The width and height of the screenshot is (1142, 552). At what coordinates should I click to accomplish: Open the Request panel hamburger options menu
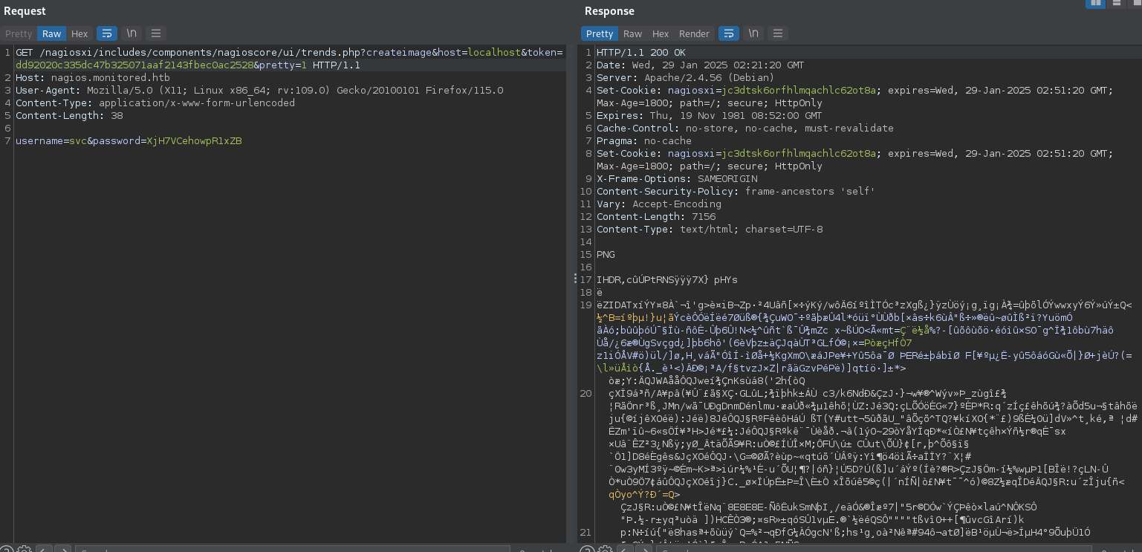click(155, 33)
